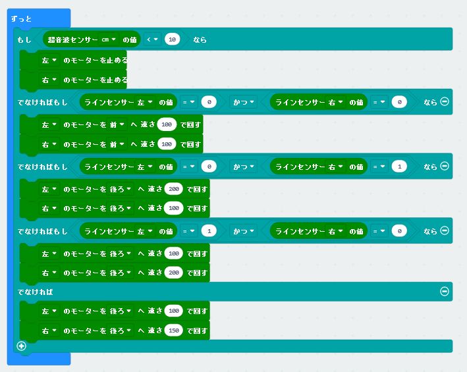Open the motor 左 dropdown in the 前 speed-100 block

(x=49, y=124)
